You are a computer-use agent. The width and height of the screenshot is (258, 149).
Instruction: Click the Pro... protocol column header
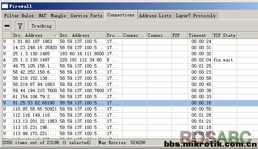[114, 35]
